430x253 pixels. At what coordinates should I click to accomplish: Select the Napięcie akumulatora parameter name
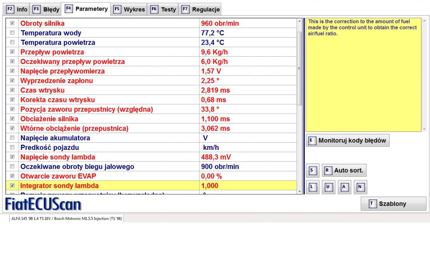pyautogui.click(x=55, y=138)
